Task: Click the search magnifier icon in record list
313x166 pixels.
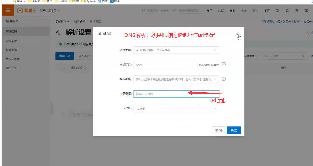Action: (304, 56)
